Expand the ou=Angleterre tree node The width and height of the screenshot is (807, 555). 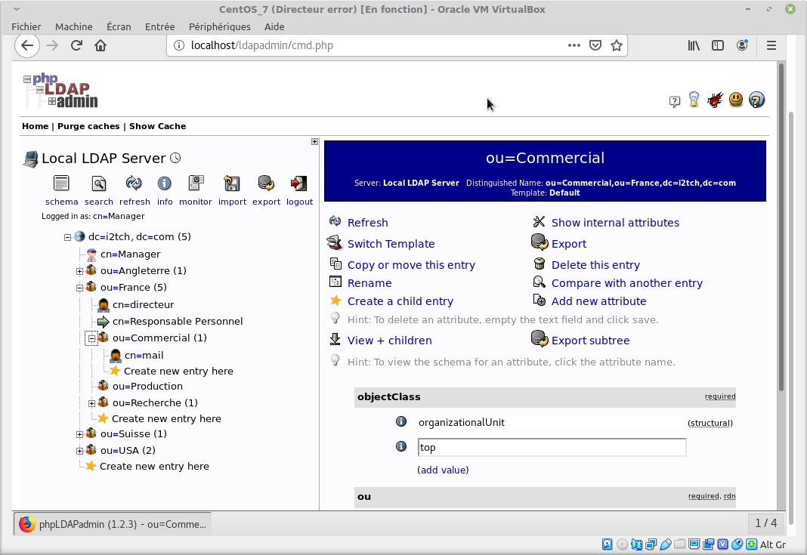point(79,271)
